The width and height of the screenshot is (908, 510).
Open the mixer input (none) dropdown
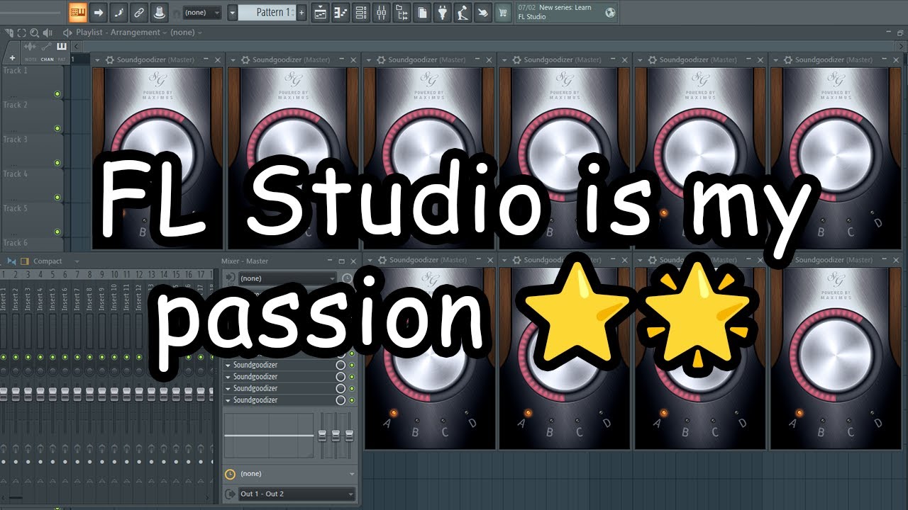(287, 278)
